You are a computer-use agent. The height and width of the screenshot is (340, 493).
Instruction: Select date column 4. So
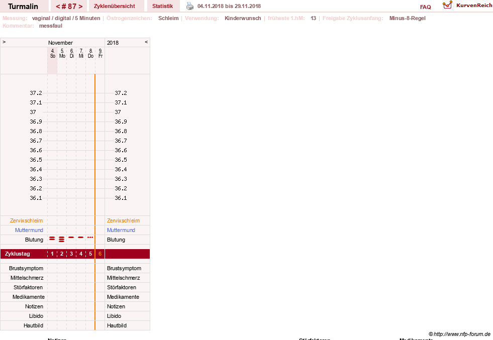coord(52,53)
